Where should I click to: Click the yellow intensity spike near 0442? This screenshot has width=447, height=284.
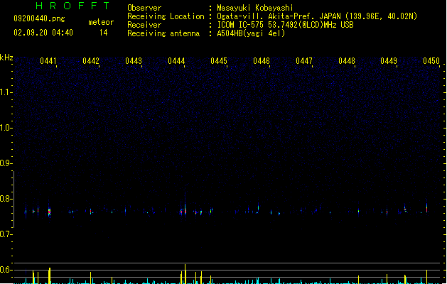coord(91,278)
